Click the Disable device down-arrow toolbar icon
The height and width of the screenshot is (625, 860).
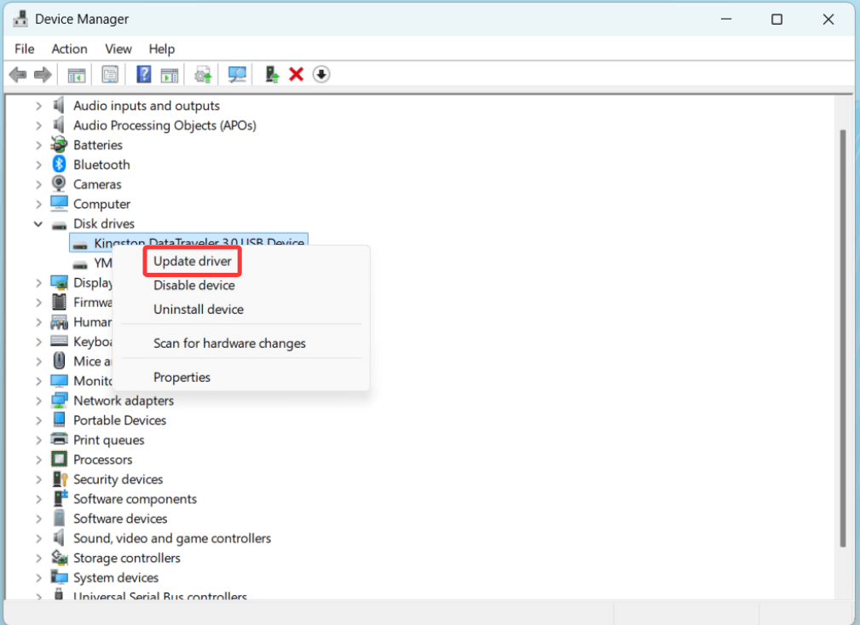[321, 74]
